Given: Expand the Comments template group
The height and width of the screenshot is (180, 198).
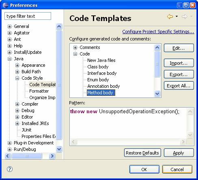Looking at the screenshot, I should tap(75, 47).
